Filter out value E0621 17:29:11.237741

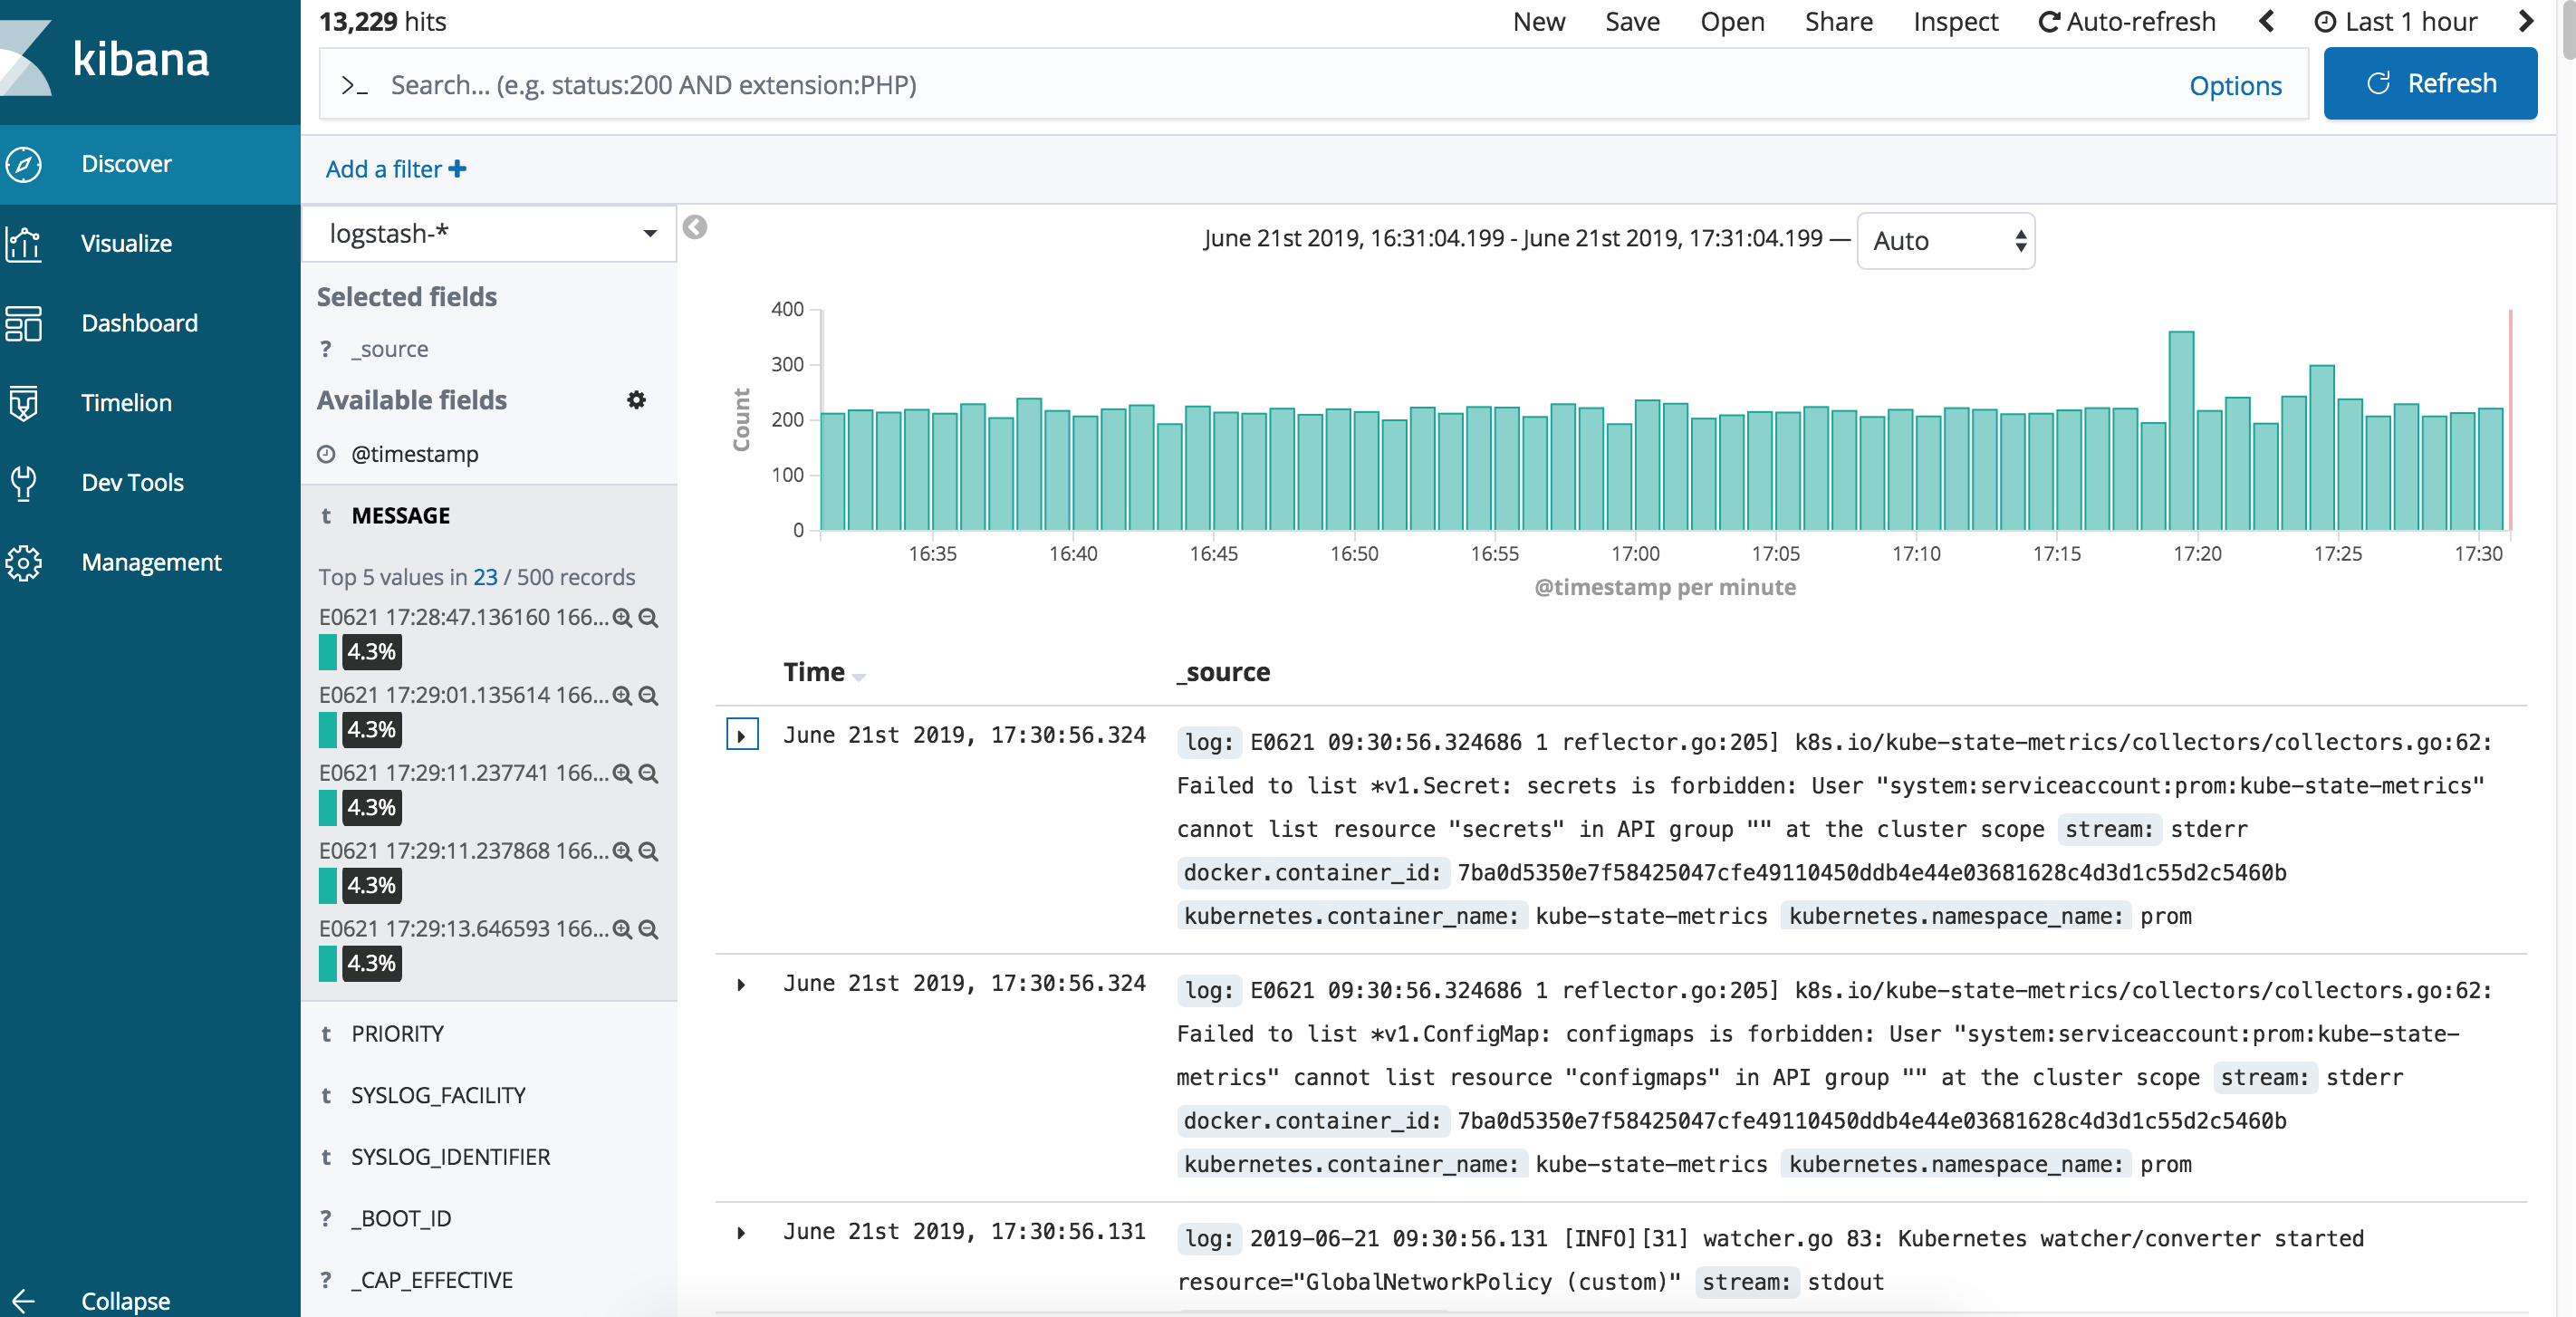[x=648, y=774]
